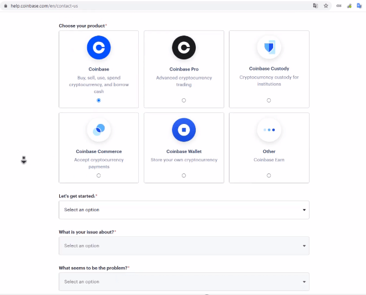Click the green extension icon in toolbar

coord(349,6)
